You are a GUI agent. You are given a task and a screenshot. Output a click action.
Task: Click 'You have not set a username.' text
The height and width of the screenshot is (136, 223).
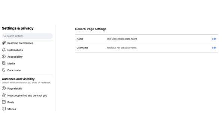(x=122, y=48)
